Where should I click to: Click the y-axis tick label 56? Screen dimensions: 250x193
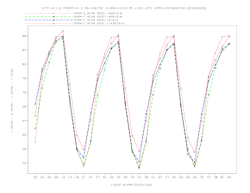click(24, 149)
